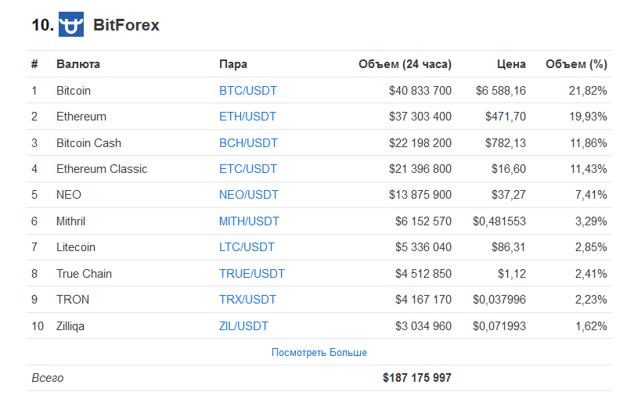The image size is (634, 399).
Task: Select the Zilliqa currency name
Action: (x=70, y=326)
